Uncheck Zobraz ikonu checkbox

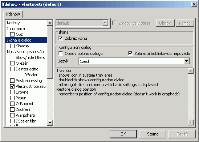click(x=61, y=38)
